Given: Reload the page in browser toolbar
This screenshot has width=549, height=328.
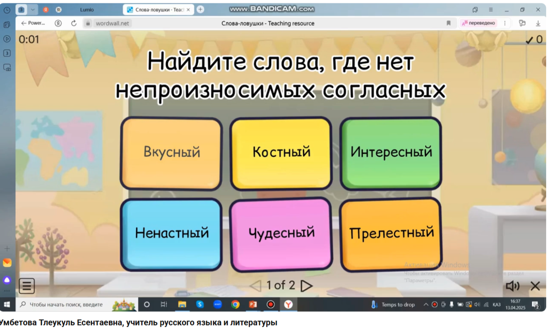Looking at the screenshot, I should click(x=74, y=23).
